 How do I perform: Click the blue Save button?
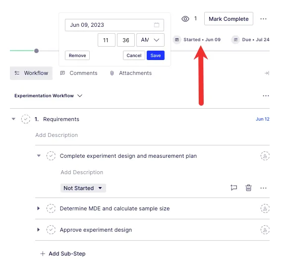156,55
